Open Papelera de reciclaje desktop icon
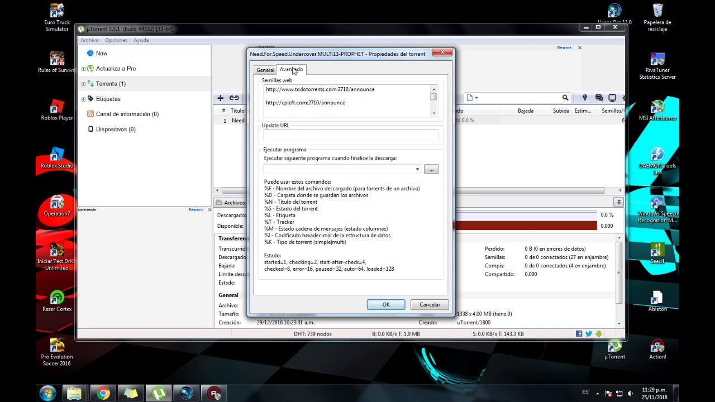This screenshot has height=402, width=715. (x=657, y=18)
